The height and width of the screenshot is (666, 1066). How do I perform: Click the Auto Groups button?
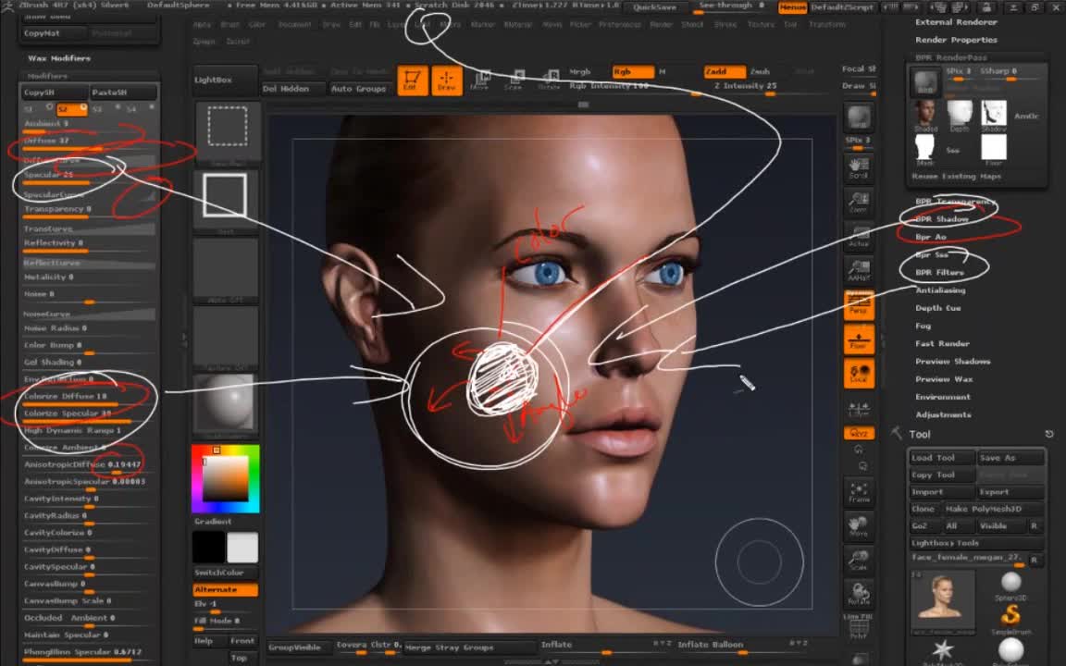(x=358, y=89)
